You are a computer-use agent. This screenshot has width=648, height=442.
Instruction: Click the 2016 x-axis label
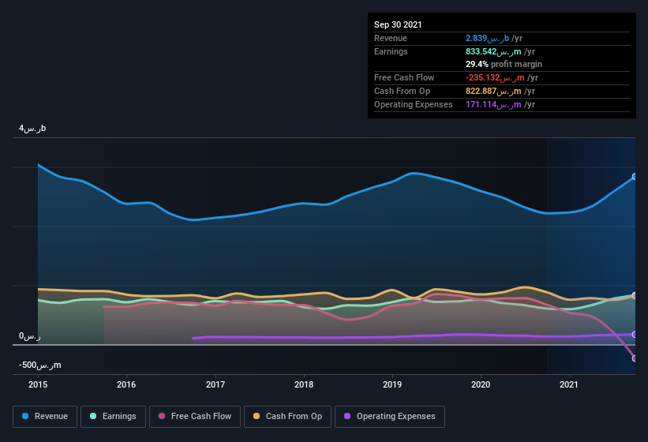click(126, 384)
